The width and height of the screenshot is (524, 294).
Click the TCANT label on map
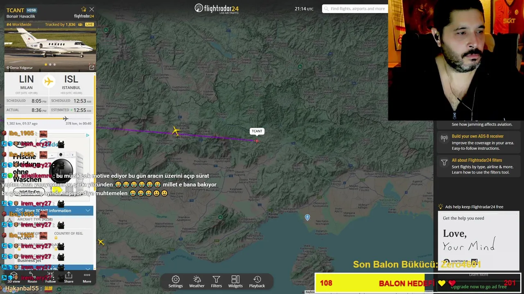point(257,131)
